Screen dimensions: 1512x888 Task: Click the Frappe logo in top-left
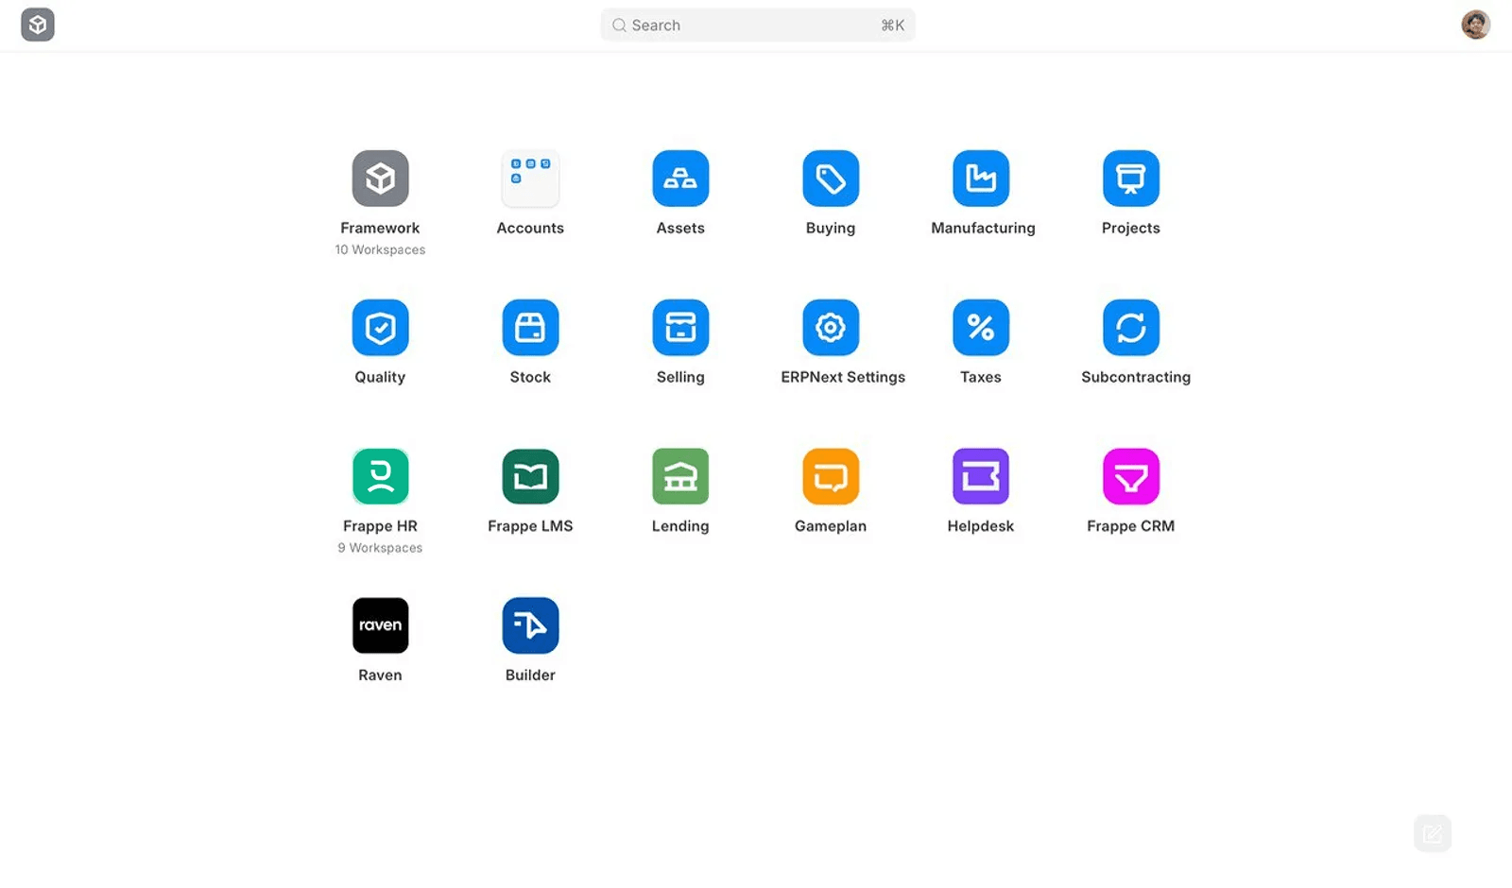pos(38,25)
